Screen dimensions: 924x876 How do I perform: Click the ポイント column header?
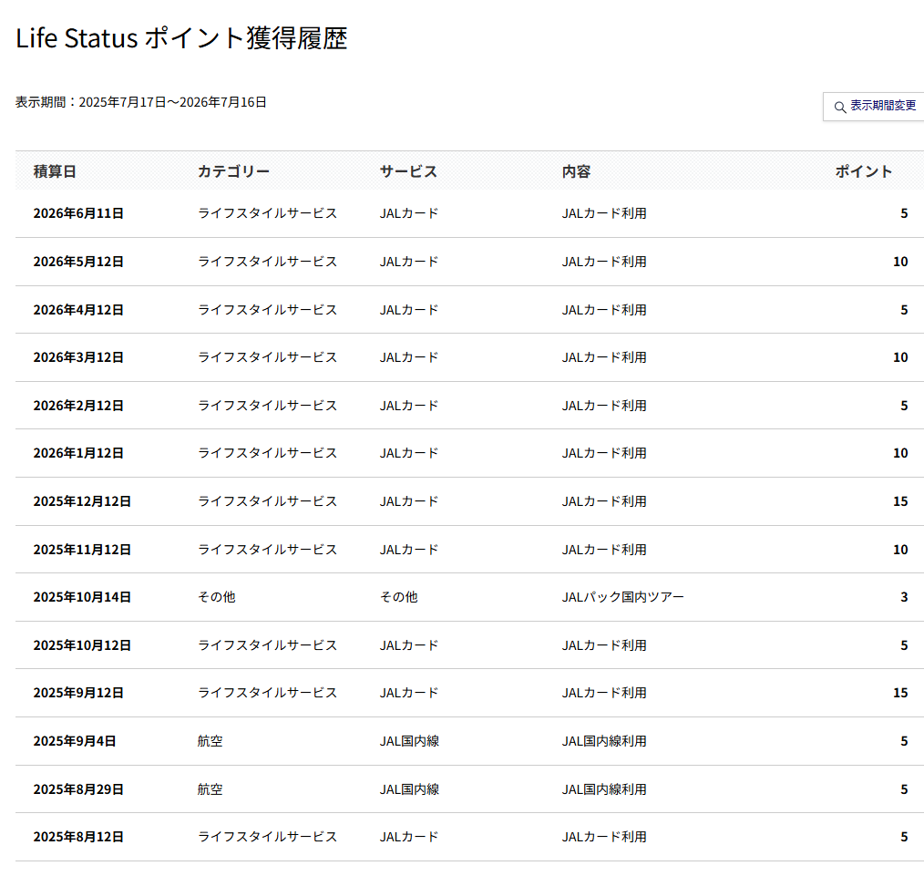[863, 171]
